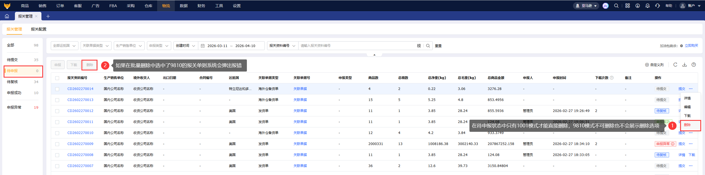Open the customer service headset icon
The height and width of the screenshot is (175, 705).
pyautogui.click(x=657, y=6)
